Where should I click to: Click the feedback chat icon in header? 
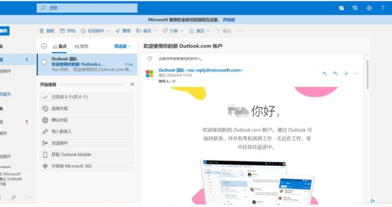click(x=355, y=8)
